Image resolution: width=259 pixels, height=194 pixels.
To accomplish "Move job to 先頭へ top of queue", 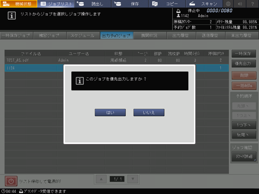I will click(x=244, y=106).
